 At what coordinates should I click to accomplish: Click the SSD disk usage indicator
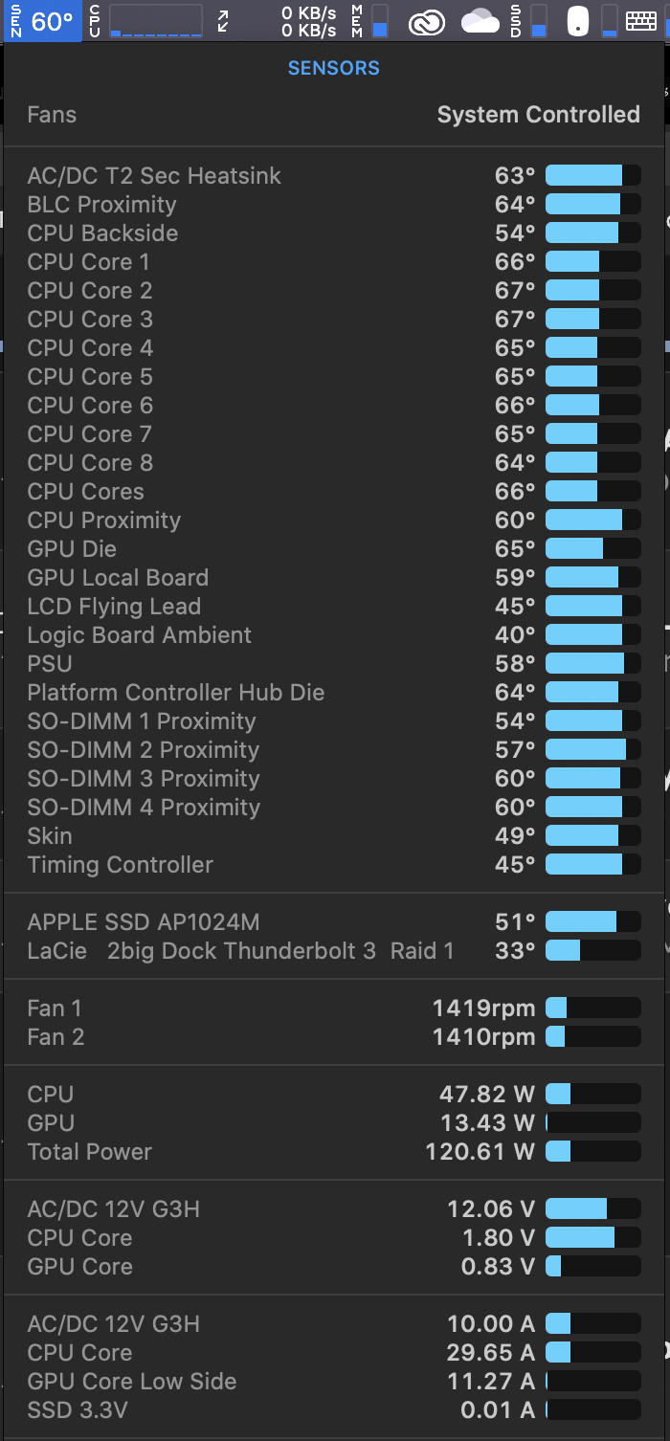coord(529,21)
